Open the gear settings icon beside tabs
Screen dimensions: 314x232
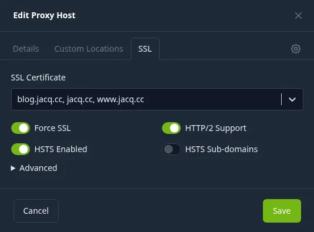[296, 49]
